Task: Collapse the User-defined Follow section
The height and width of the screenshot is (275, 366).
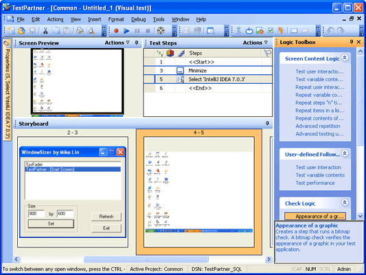Action: (x=345, y=153)
